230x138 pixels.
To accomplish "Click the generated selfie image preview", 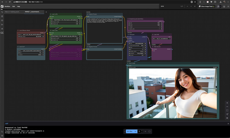I will tap(173, 93).
